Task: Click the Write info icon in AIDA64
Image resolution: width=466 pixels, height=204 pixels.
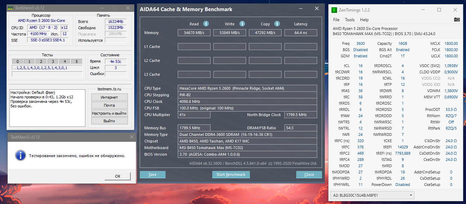Action: (x=242, y=24)
